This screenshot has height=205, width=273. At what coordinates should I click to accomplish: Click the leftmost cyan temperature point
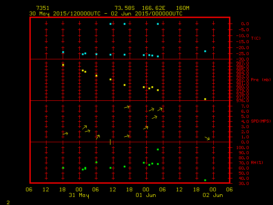point(63,52)
